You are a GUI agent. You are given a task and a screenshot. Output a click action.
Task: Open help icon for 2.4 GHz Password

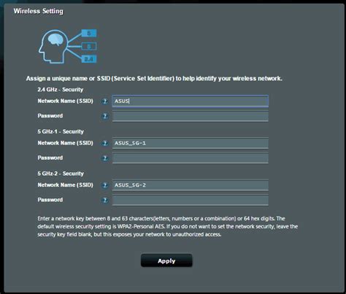point(105,117)
